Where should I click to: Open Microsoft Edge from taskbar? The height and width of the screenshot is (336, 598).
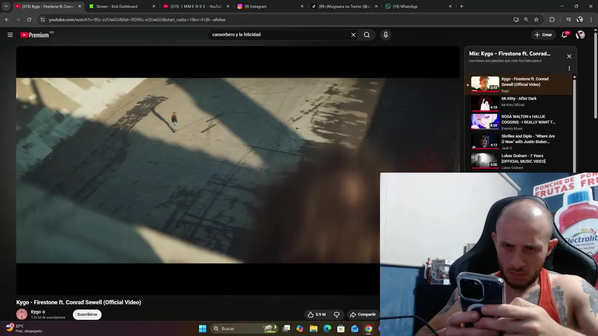(327, 329)
